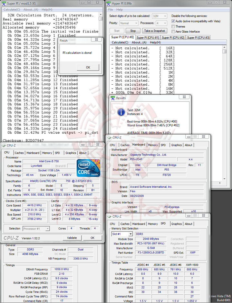232x303 pixels.
Task: Click the Hyper PI results scrollbar thumb
Action: coord(224,52)
